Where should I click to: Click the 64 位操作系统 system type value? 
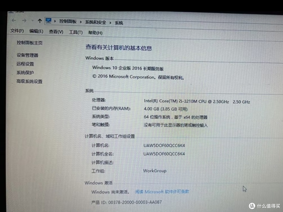(175, 117)
